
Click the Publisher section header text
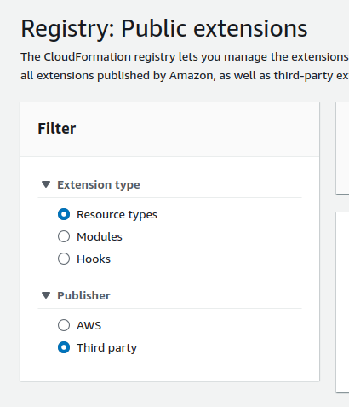click(83, 295)
